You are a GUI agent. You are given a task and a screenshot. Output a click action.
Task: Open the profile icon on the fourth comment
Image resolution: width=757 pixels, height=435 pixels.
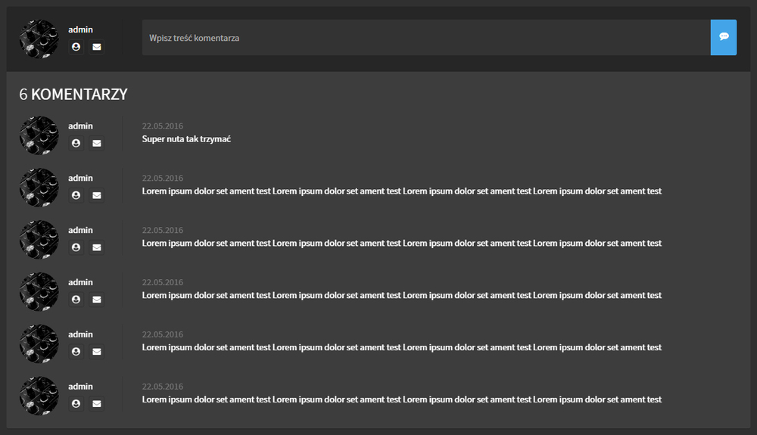[x=76, y=300]
